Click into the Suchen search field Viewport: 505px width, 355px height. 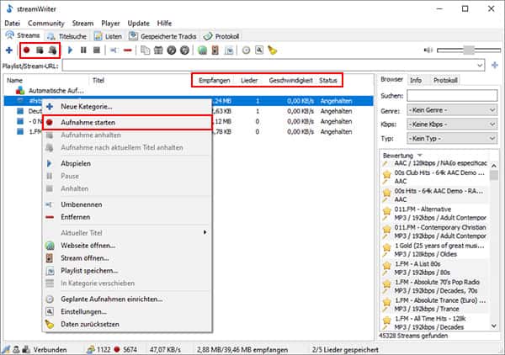point(452,96)
